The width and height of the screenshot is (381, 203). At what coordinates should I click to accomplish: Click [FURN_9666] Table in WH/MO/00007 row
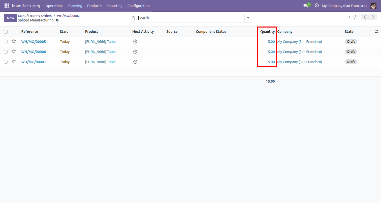click(x=100, y=62)
